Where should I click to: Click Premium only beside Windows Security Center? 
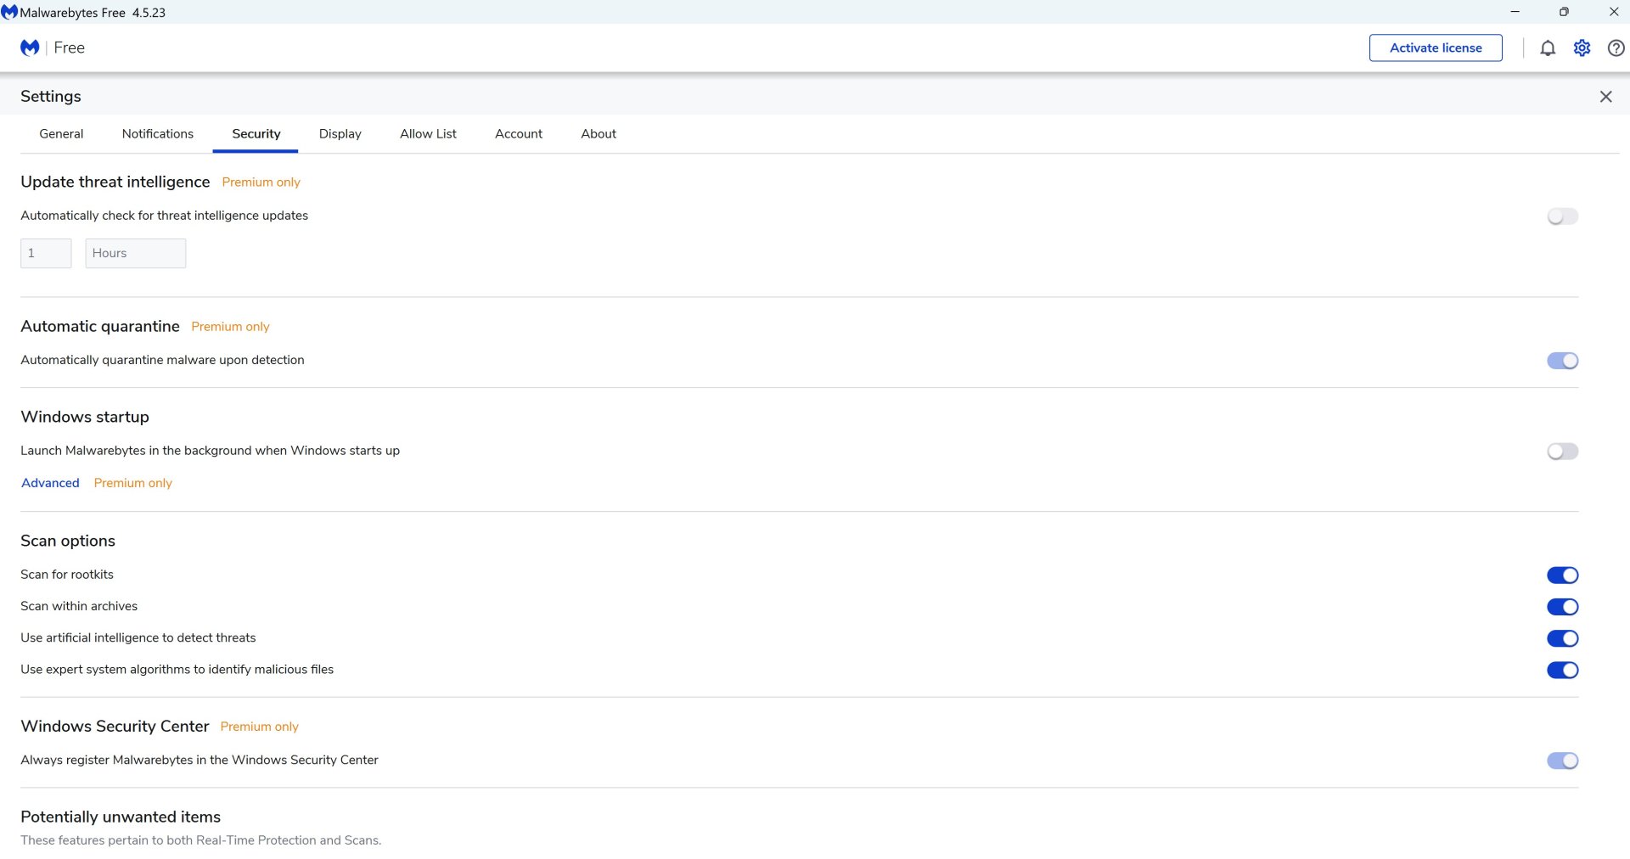tap(260, 727)
